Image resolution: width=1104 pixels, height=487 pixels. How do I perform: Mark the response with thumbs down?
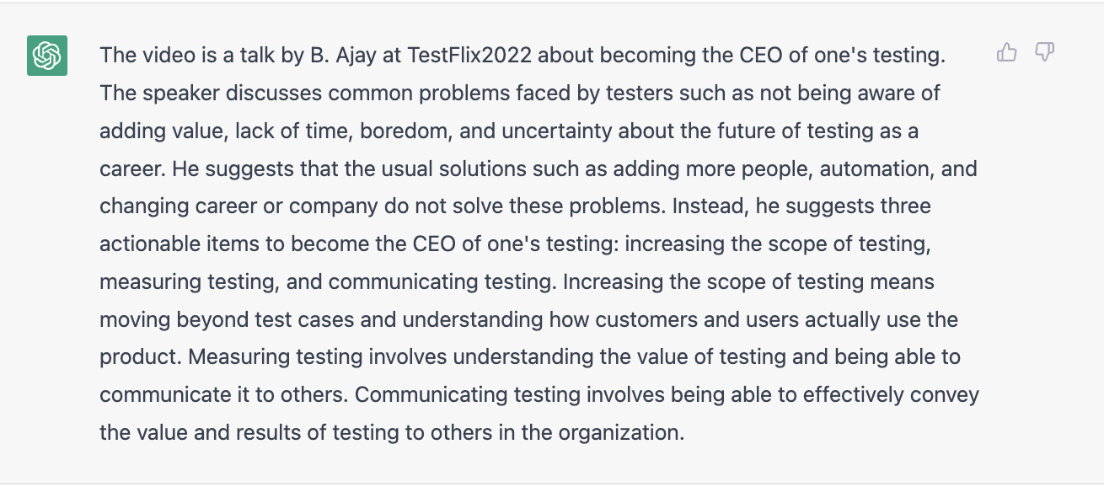point(1045,53)
